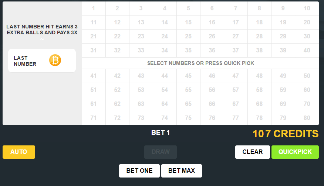Choose keno number 36
Screen dimensions: 324x186
pos(212,51)
